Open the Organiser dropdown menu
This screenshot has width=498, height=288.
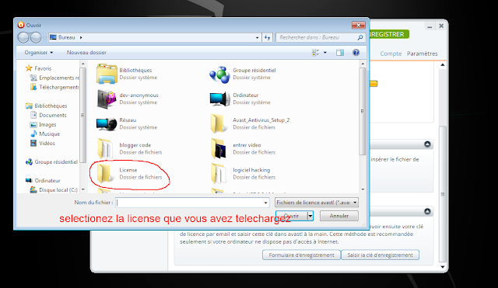[x=39, y=53]
